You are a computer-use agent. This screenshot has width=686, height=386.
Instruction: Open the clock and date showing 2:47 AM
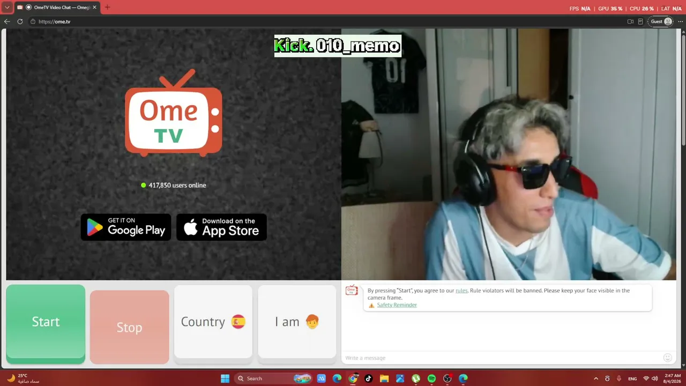point(673,378)
